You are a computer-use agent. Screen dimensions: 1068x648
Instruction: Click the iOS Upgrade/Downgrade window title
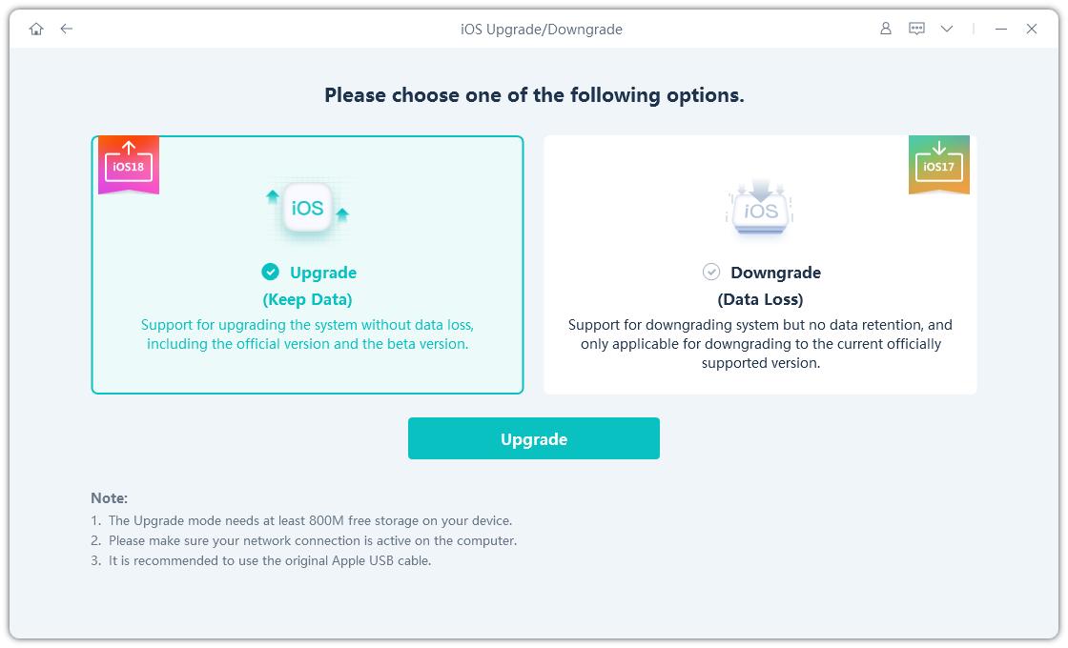(541, 29)
